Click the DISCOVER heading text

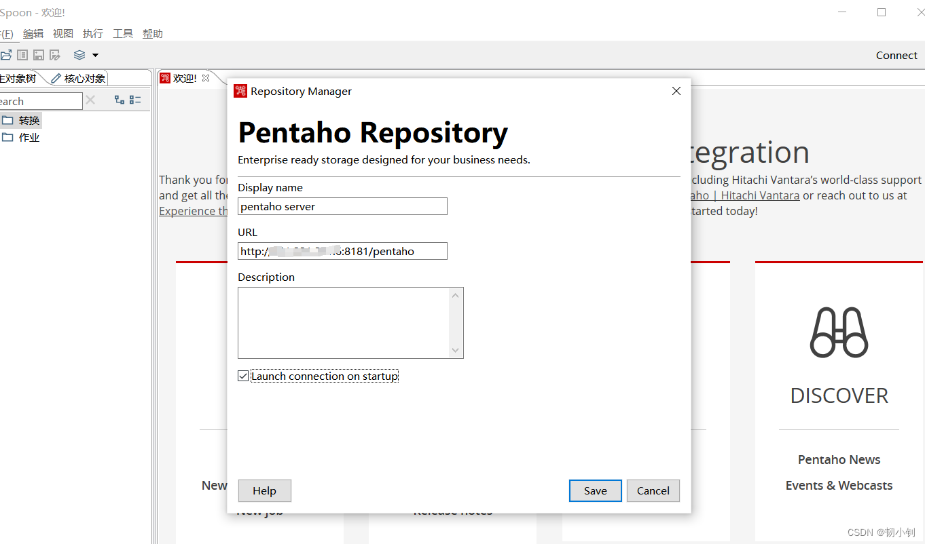pyautogui.click(x=839, y=395)
